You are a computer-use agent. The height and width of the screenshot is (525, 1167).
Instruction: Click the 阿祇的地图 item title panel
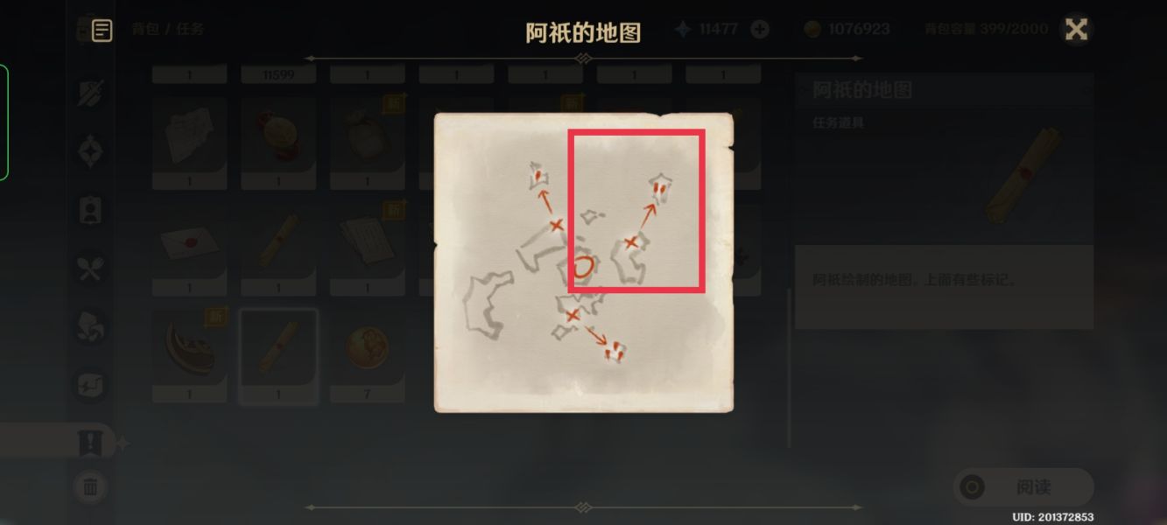tap(944, 90)
